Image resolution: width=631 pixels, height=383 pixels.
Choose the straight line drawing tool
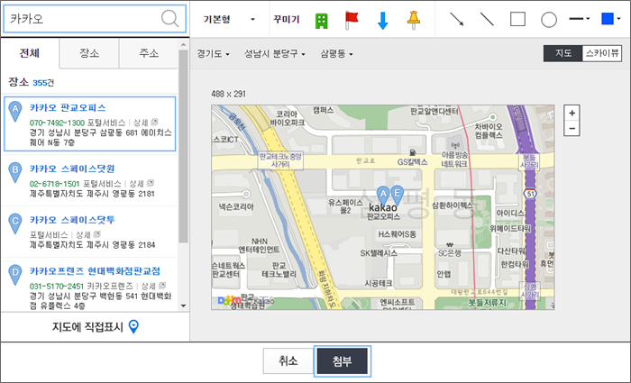(487, 19)
